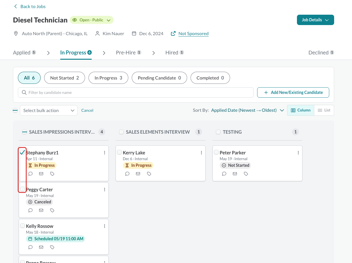Click the email icon on Kerry Lake's card
The width and height of the screenshot is (352, 263).
tap(138, 174)
